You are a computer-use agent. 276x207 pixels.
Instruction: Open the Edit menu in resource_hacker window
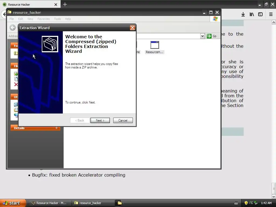(20, 19)
